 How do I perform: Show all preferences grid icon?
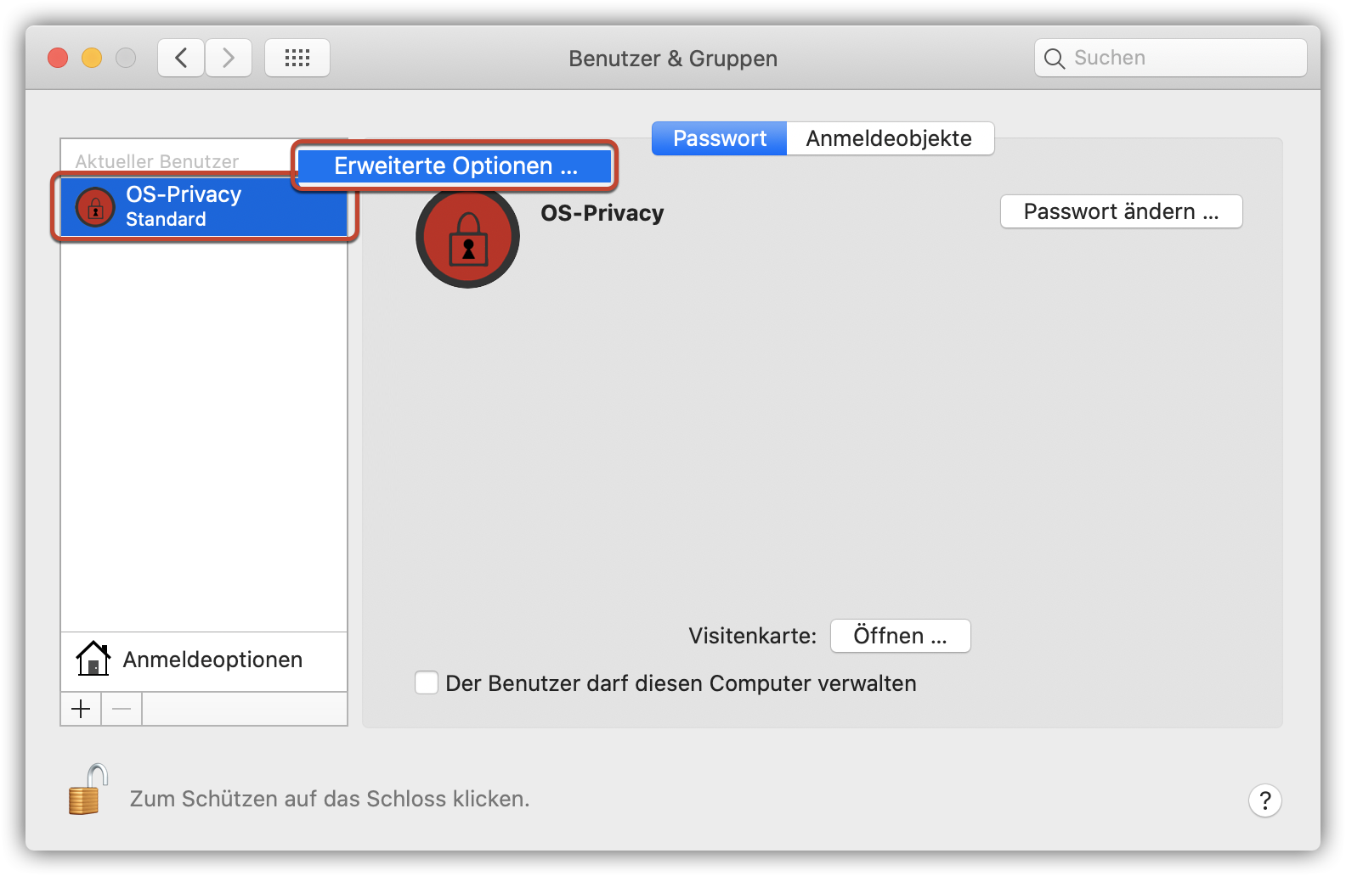click(297, 58)
